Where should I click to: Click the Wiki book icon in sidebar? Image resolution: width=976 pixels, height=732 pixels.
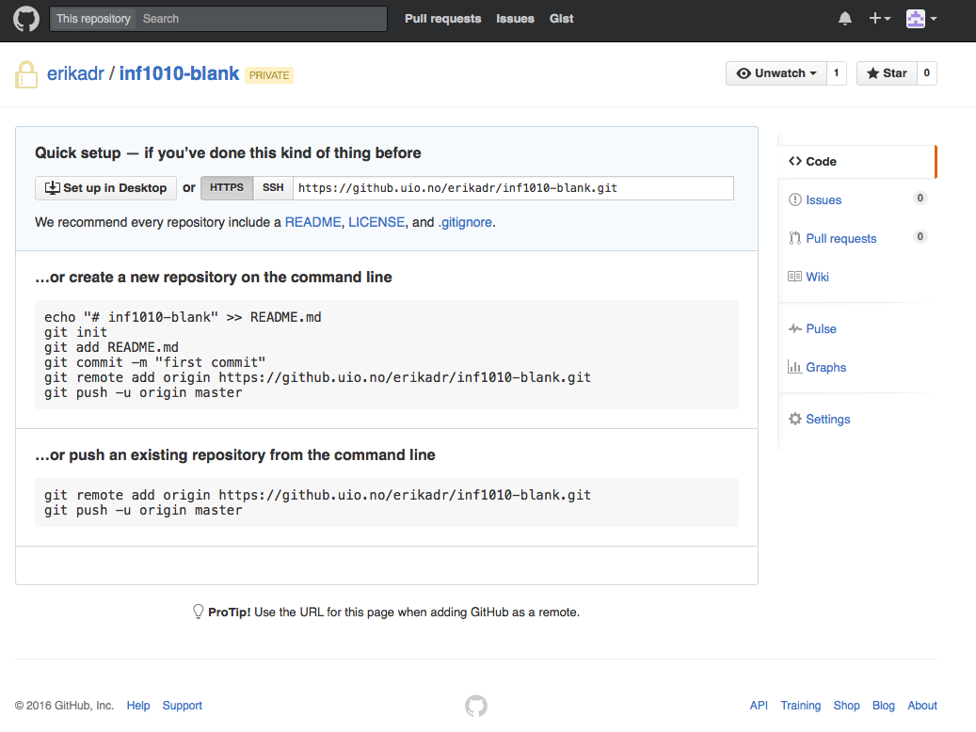point(795,277)
